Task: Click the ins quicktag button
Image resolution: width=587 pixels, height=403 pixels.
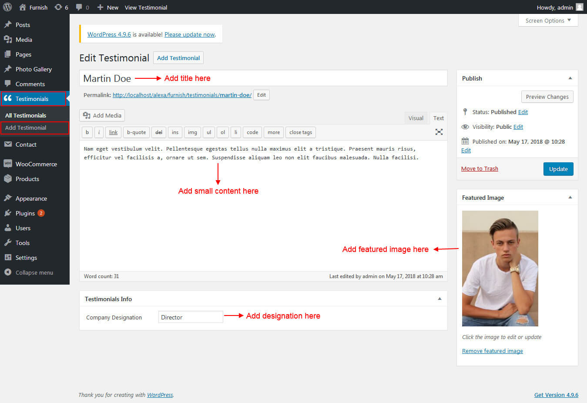Action: (175, 132)
